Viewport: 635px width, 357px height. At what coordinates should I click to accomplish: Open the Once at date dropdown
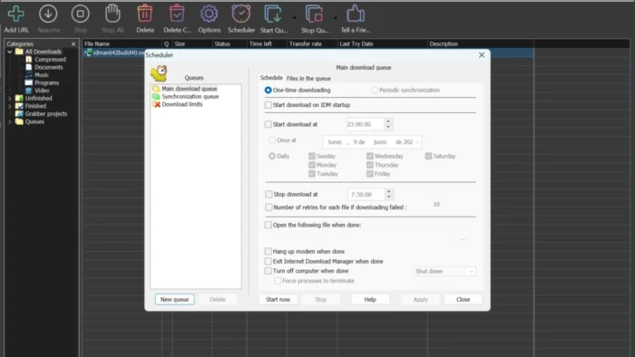tap(417, 142)
